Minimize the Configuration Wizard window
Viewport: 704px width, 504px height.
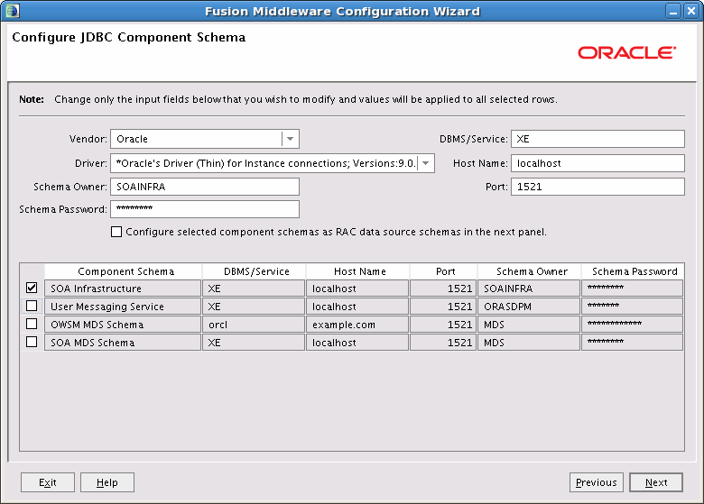[x=673, y=11]
